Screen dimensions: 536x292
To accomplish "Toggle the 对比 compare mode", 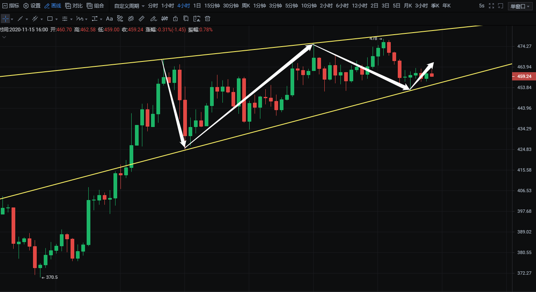I will pyautogui.click(x=74, y=6).
